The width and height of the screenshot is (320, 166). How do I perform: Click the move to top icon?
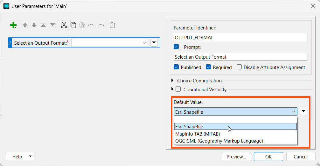click(x=43, y=25)
